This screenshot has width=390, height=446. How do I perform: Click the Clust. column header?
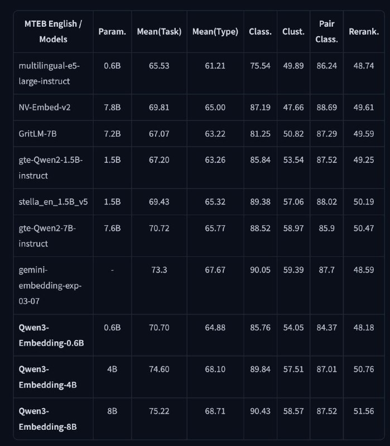pos(293,32)
